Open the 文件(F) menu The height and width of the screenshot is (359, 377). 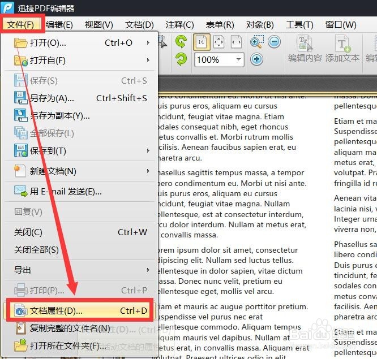[x=20, y=24]
